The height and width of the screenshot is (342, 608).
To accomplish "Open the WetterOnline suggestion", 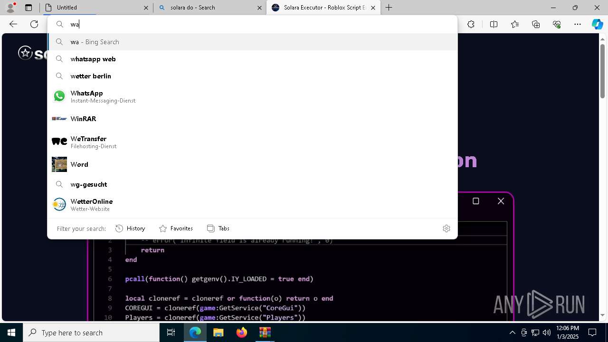I will coord(252,205).
